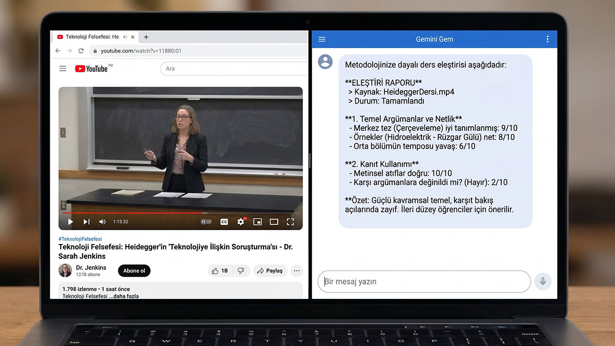This screenshot has width=615, height=346.
Task: Open the Gemini Gem vertical dots menu
Action: [547, 39]
